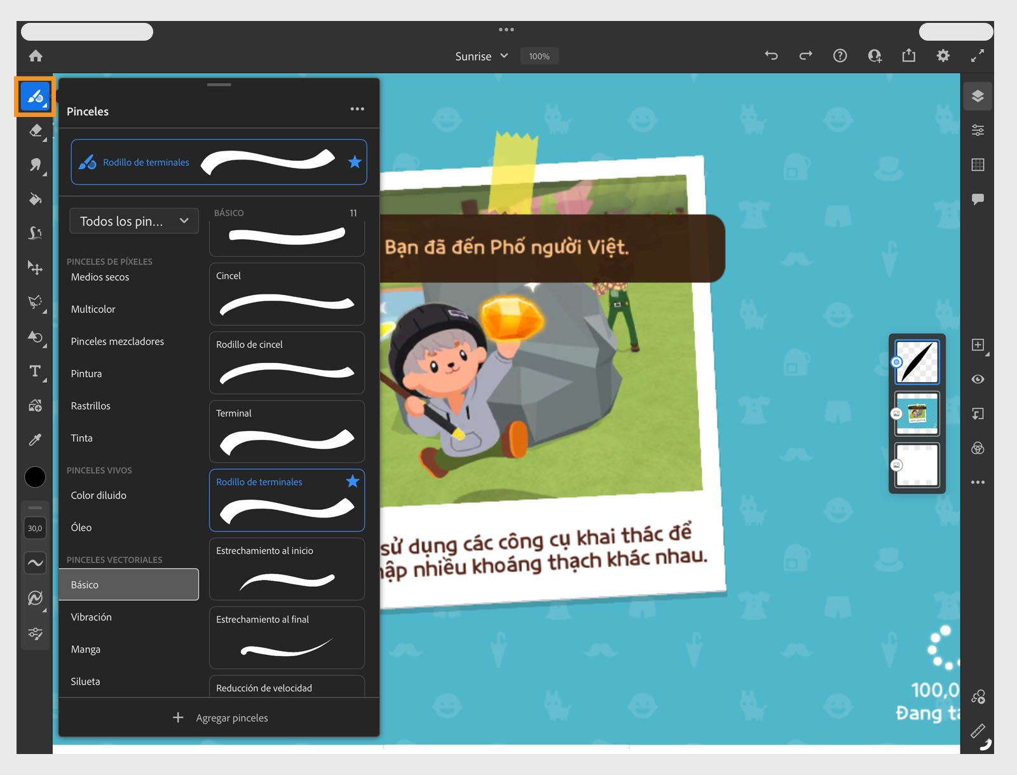Add a new layer

(x=978, y=345)
